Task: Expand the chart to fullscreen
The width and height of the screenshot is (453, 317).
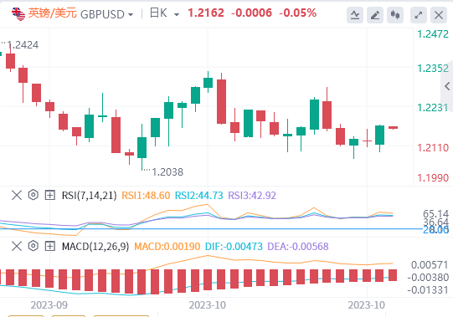Action: pos(419,15)
